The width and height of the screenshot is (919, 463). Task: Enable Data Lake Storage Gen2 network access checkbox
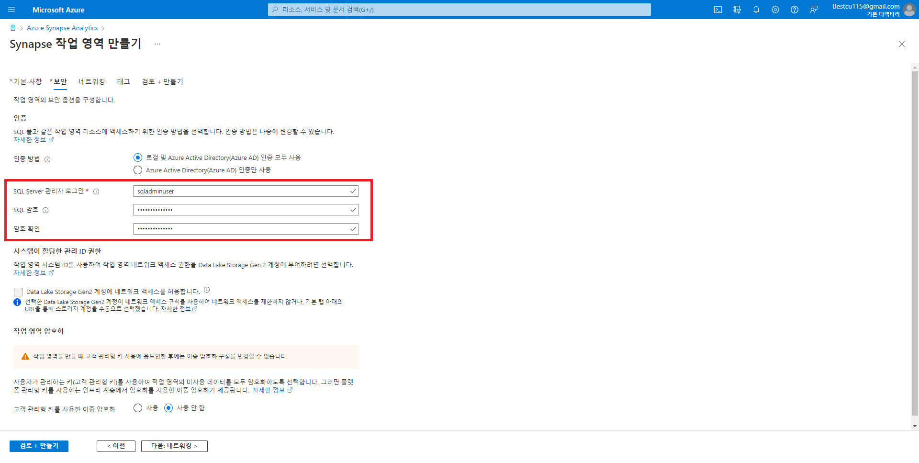click(18, 292)
